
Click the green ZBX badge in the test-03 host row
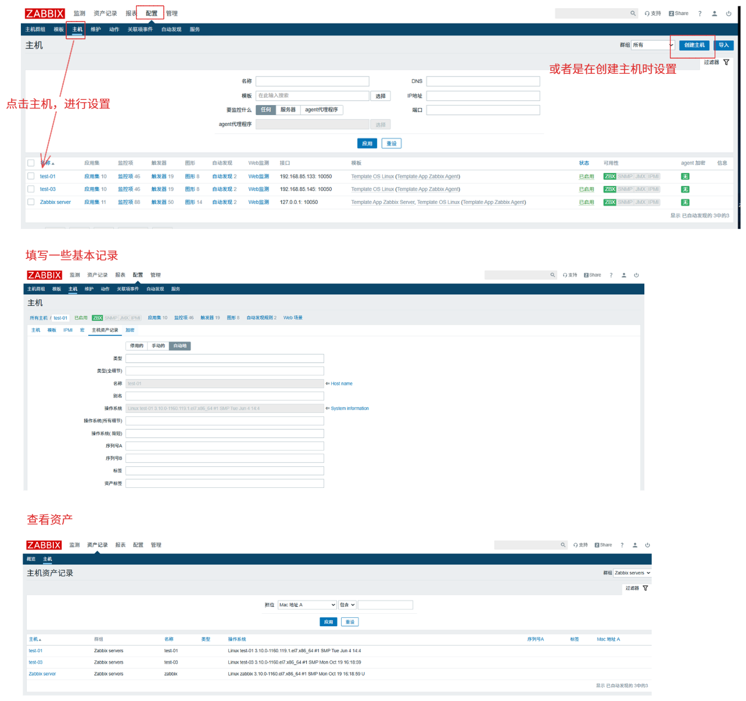pyautogui.click(x=609, y=189)
